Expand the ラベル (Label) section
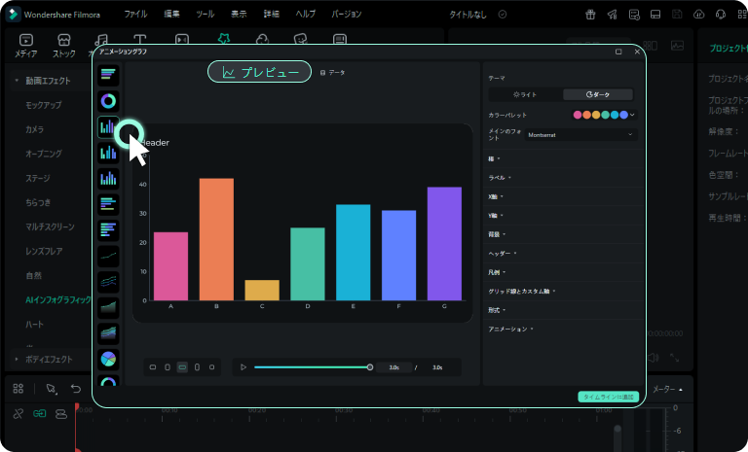 tap(500, 178)
